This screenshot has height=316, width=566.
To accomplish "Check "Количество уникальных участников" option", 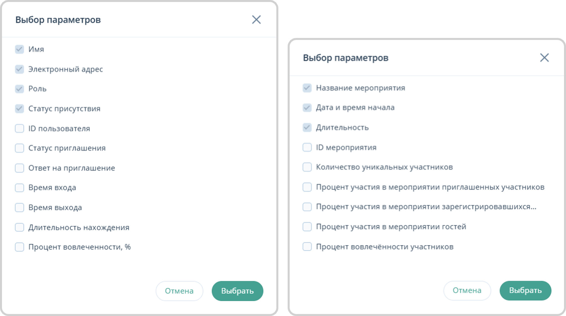I will [307, 167].
